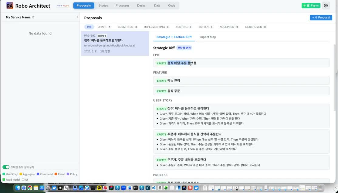This screenshot has width=338, height=193.
Task: Filter proposals by 전체 (all)
Action: pyautogui.click(x=89, y=27)
